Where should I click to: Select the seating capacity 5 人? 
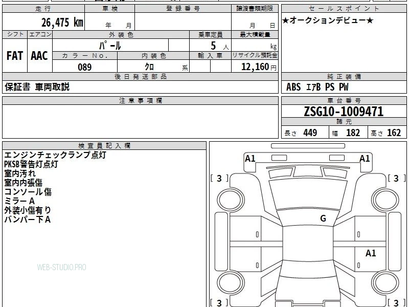220,46
